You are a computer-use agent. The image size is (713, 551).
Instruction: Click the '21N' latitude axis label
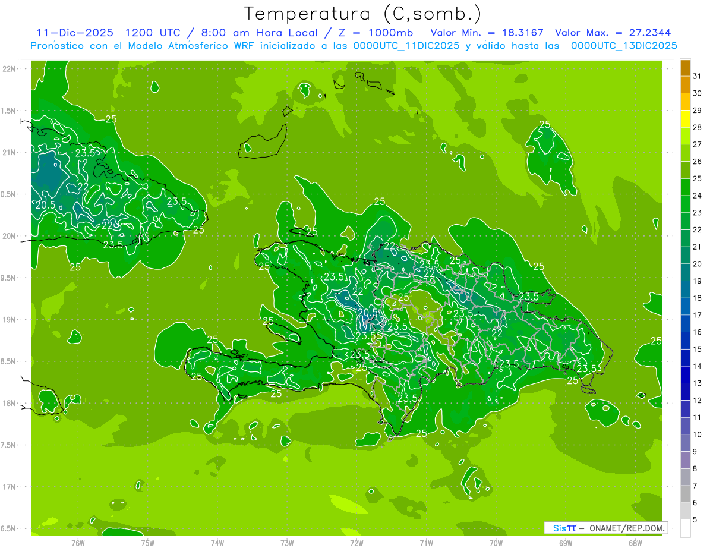10,152
